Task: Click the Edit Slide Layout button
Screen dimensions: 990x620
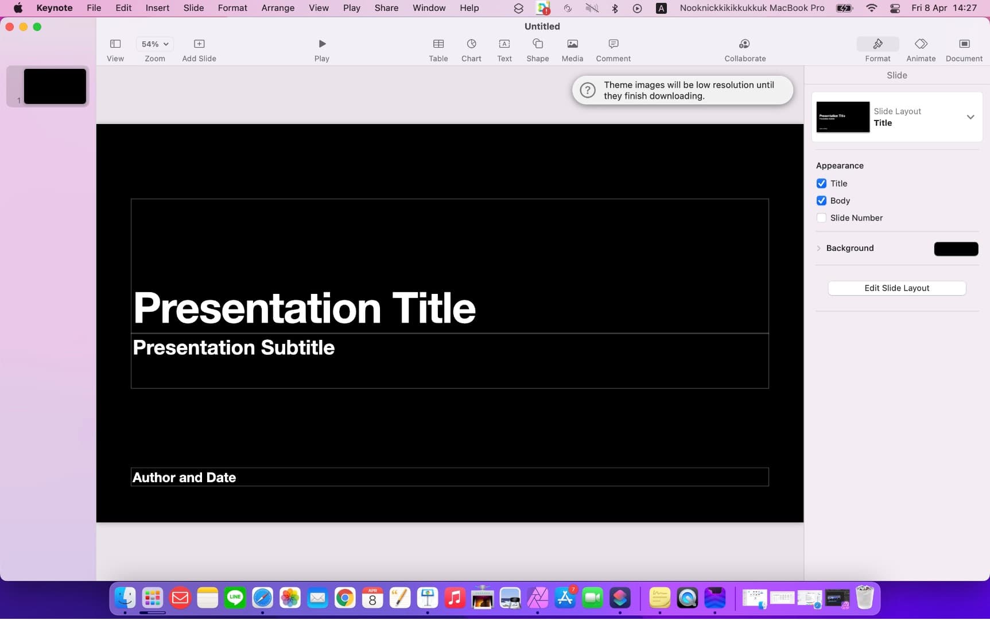Action: 896,288
